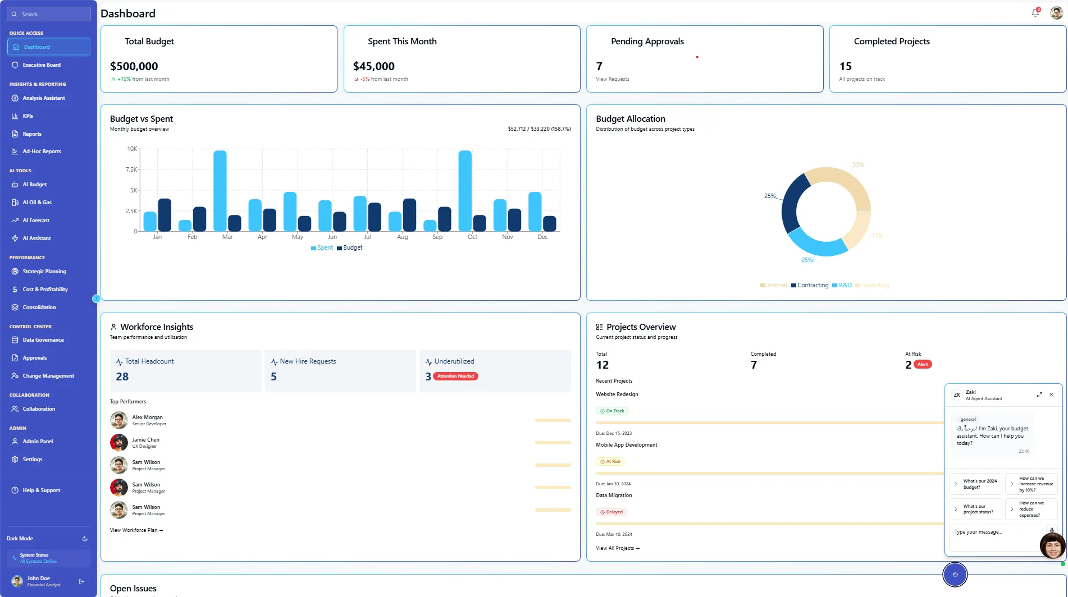This screenshot has height=597, width=1068.
Task: Open Executive Board from the sidebar
Action: (42, 65)
